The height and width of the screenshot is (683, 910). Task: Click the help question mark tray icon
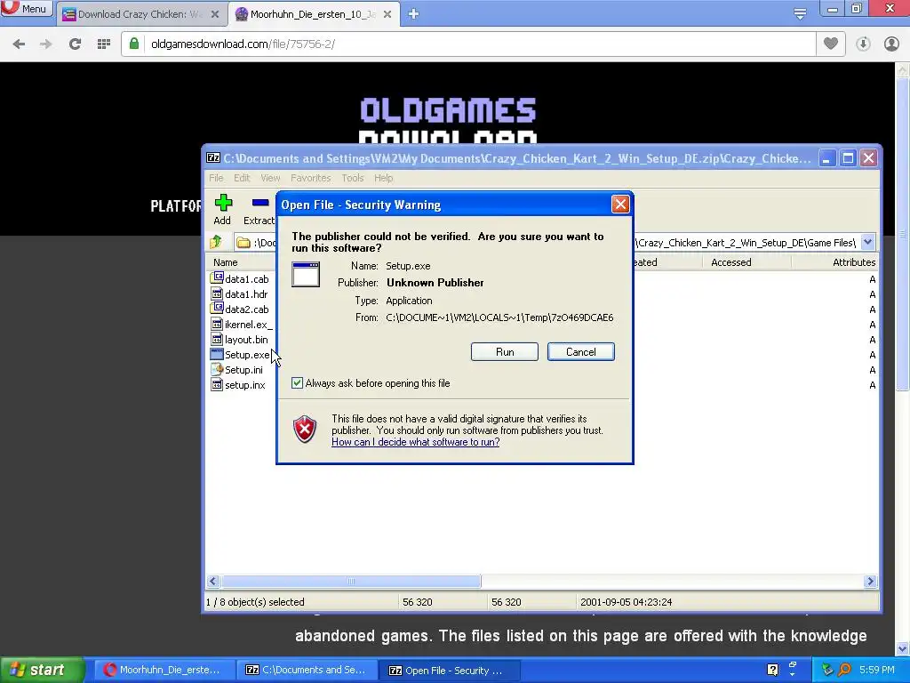(772, 670)
